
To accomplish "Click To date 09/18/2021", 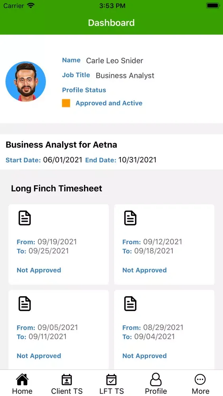I will pyautogui.click(x=154, y=251).
